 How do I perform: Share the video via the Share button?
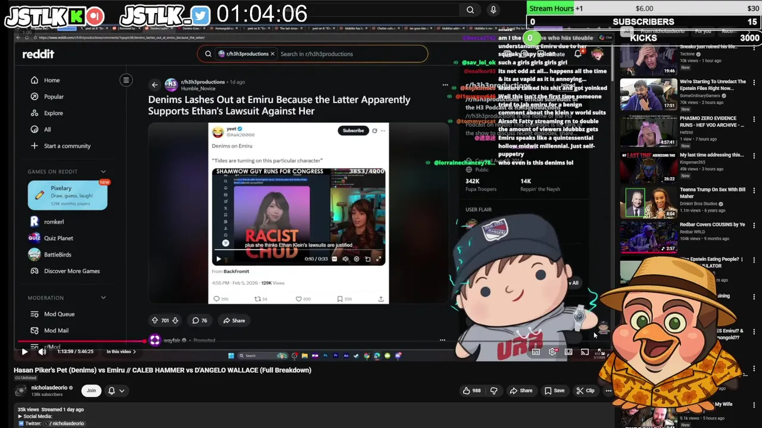[521, 391]
